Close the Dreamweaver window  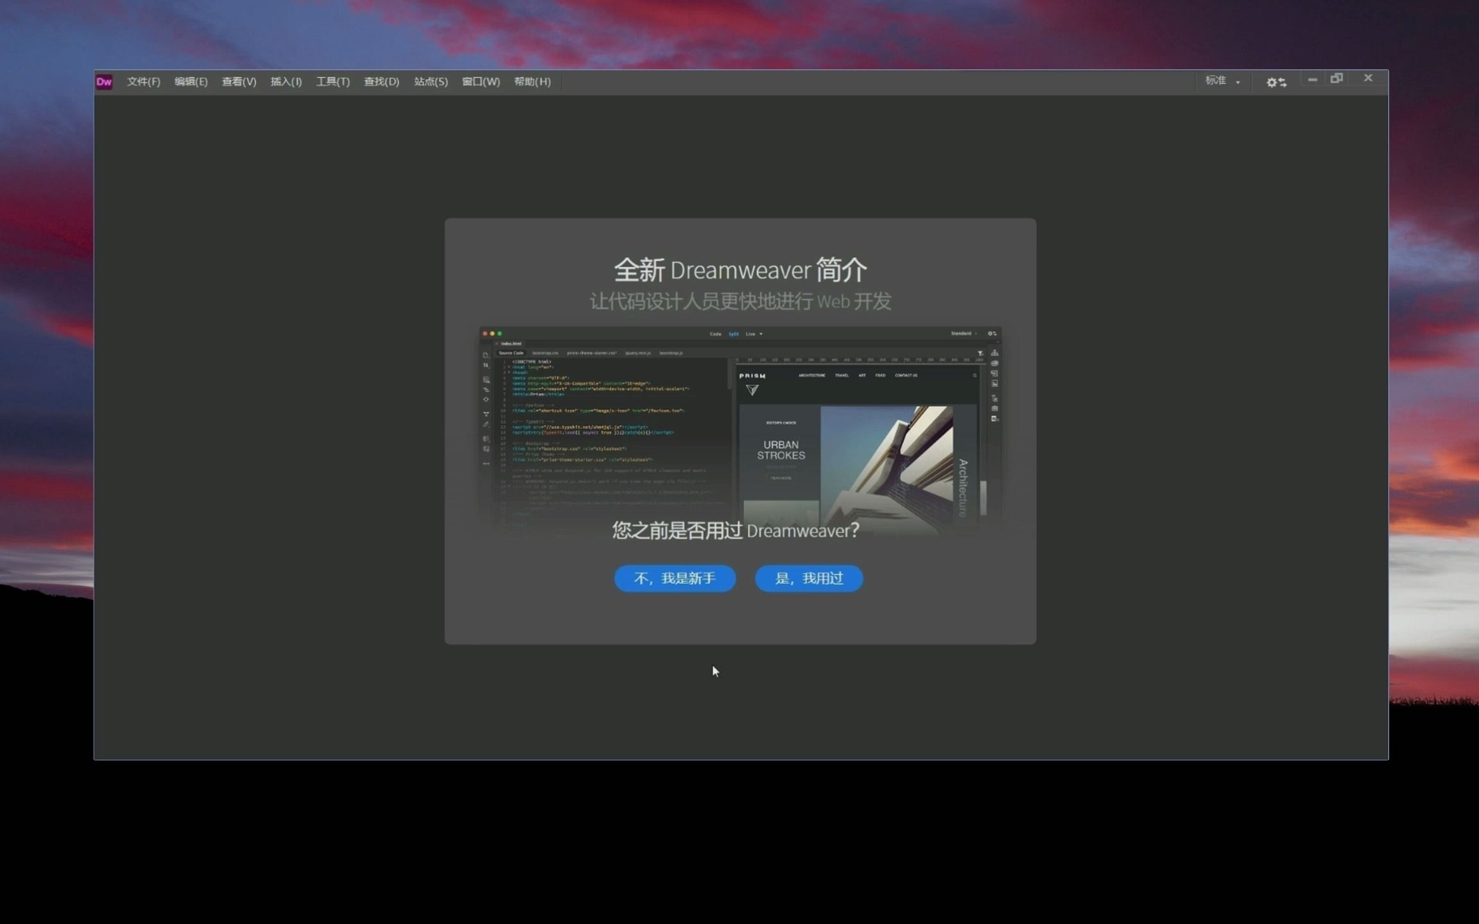[x=1368, y=78]
